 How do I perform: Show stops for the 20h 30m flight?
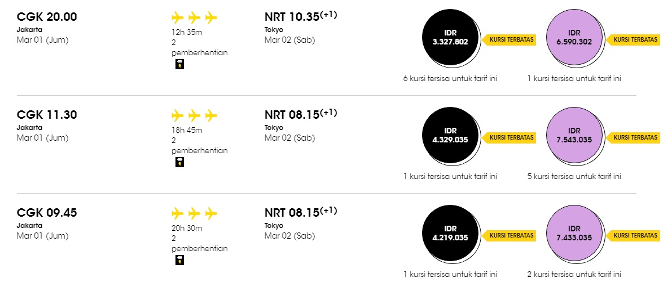(x=199, y=243)
